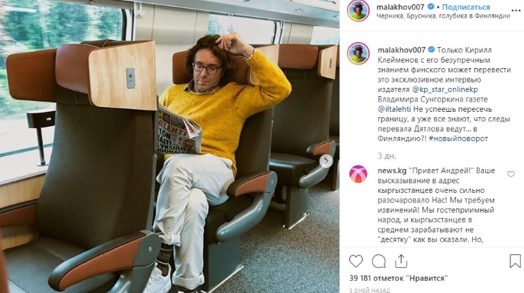Open the @iltalehti mention link

(x=394, y=109)
